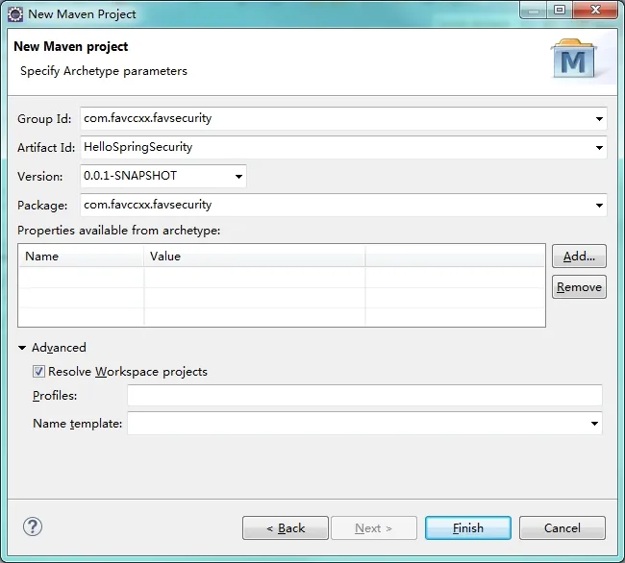Collapse the Advanced section
Image resolution: width=625 pixels, height=563 pixels.
click(x=22, y=348)
